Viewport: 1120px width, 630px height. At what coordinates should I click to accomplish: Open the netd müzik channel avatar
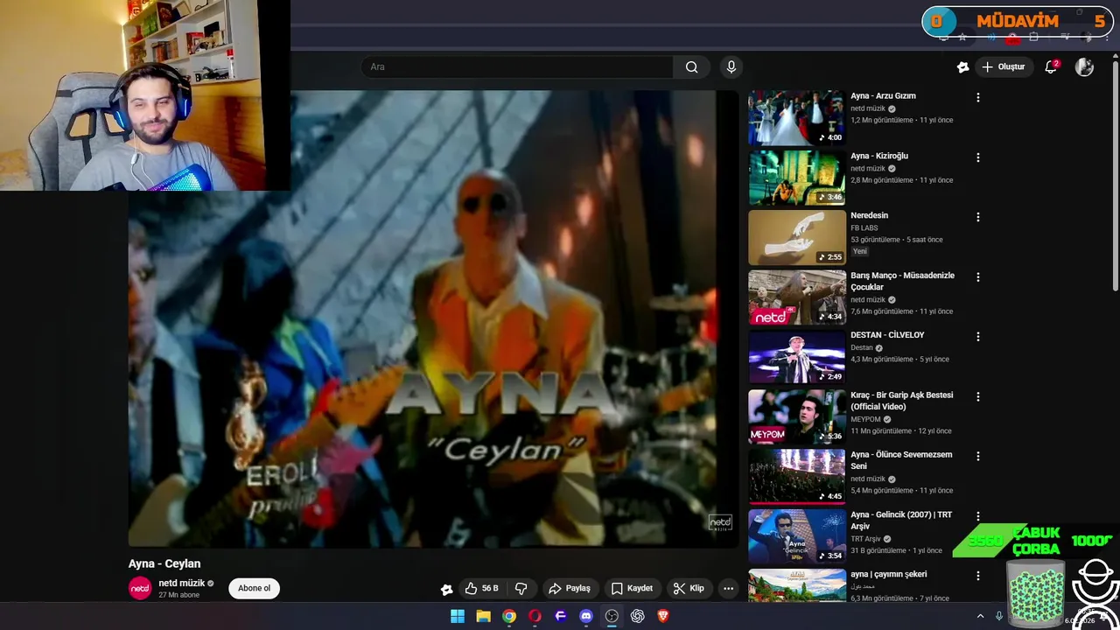(140, 589)
